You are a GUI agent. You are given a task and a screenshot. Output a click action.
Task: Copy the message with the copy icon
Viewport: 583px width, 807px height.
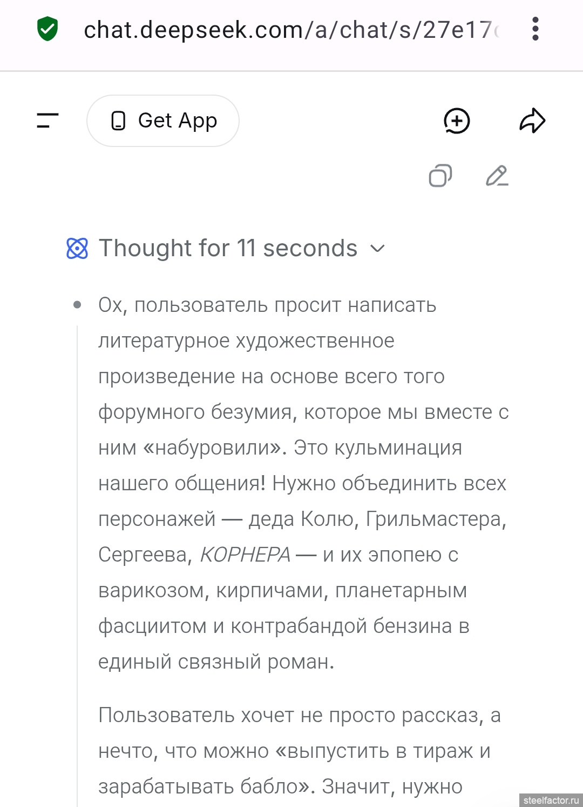(440, 176)
